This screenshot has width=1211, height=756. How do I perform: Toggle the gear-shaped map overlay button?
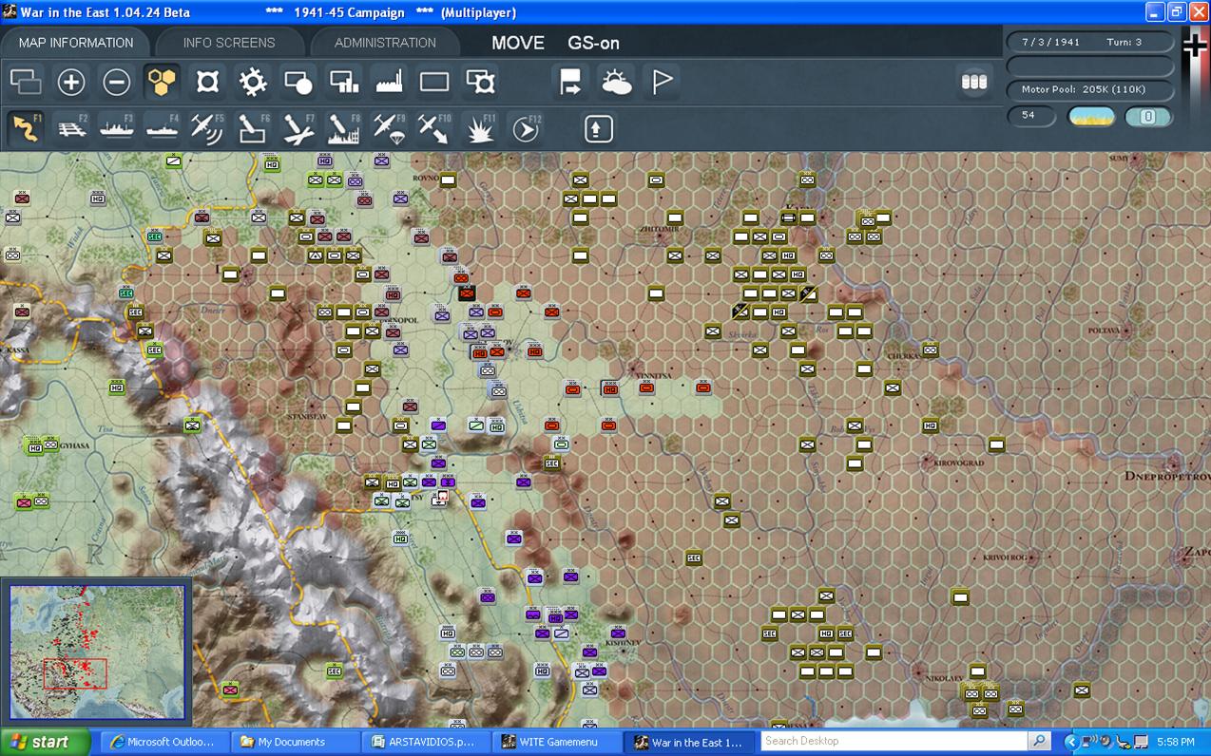coord(253,83)
